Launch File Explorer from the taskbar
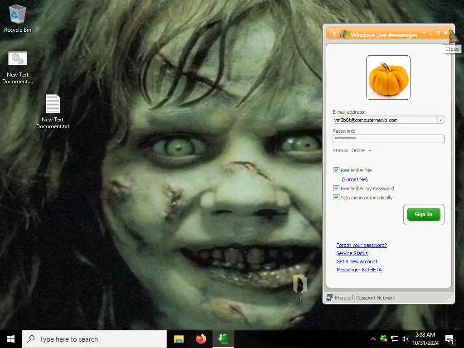Screen dimensions: 464x348 [179, 339]
